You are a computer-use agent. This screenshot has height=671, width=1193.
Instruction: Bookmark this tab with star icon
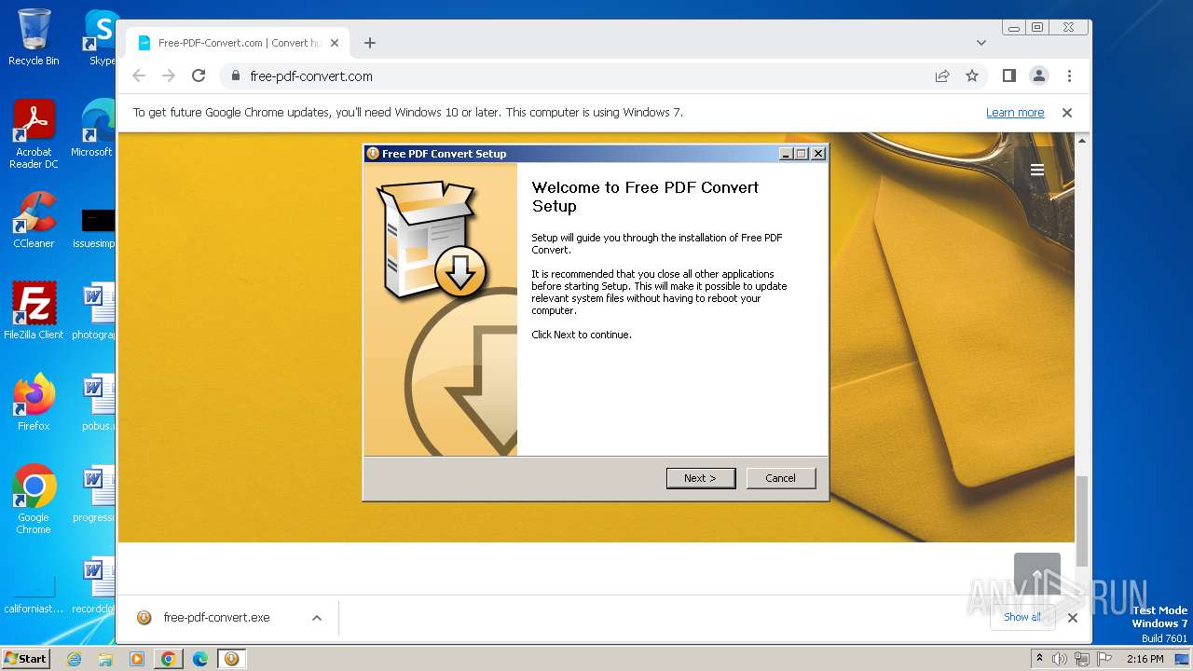coord(972,76)
